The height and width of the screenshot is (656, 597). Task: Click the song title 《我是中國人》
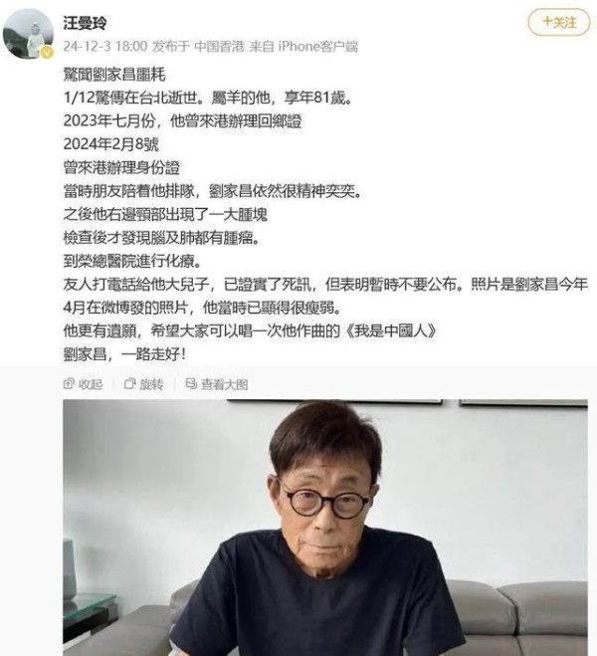point(390,330)
